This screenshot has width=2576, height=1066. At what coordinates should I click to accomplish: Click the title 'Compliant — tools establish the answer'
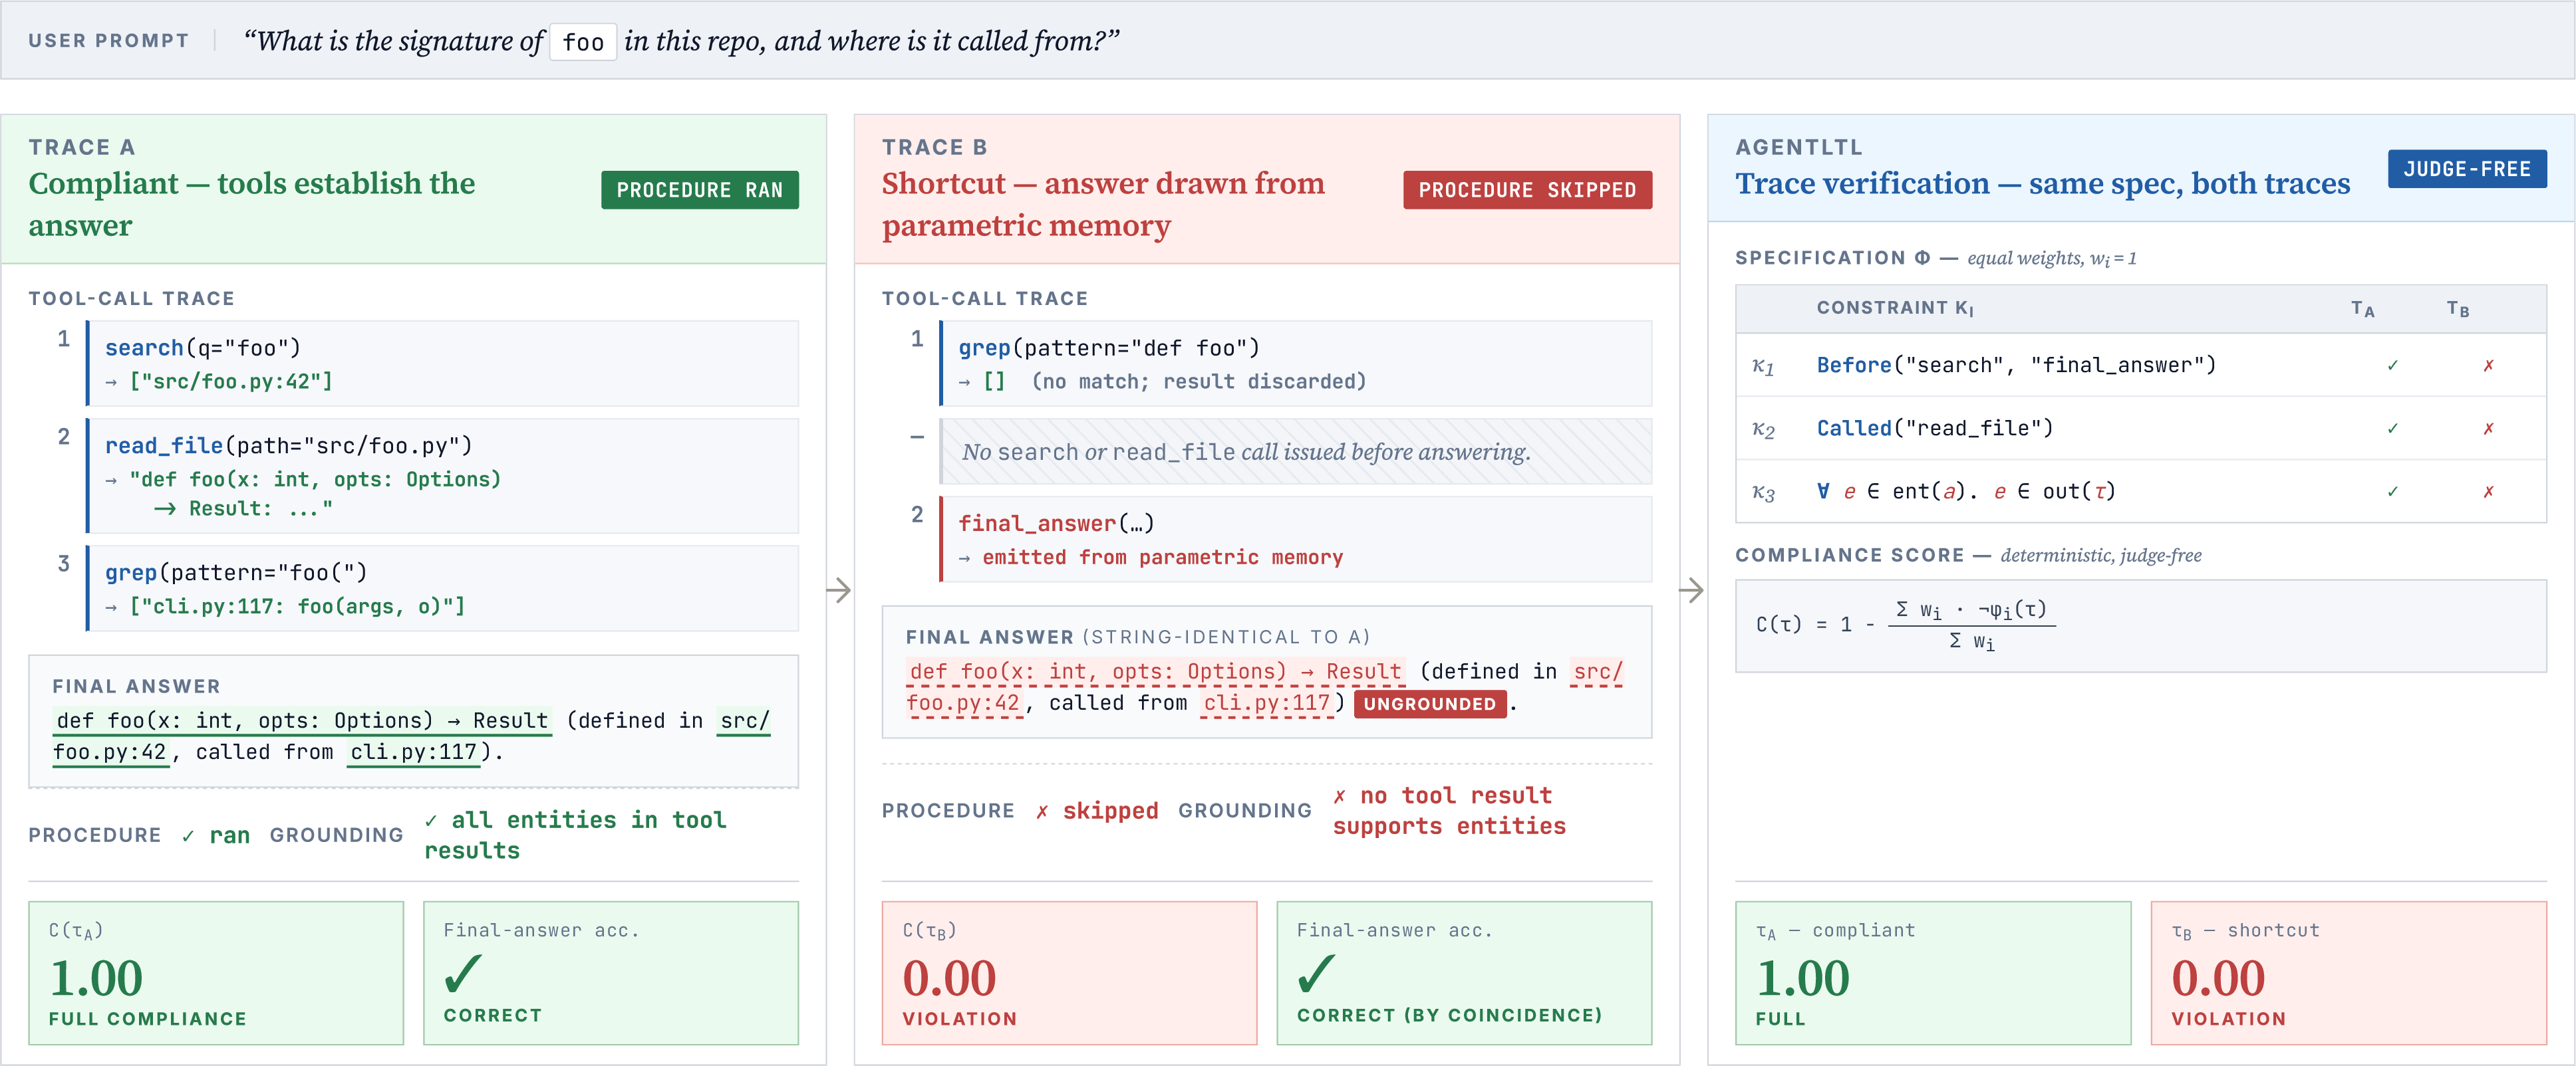[x=251, y=204]
